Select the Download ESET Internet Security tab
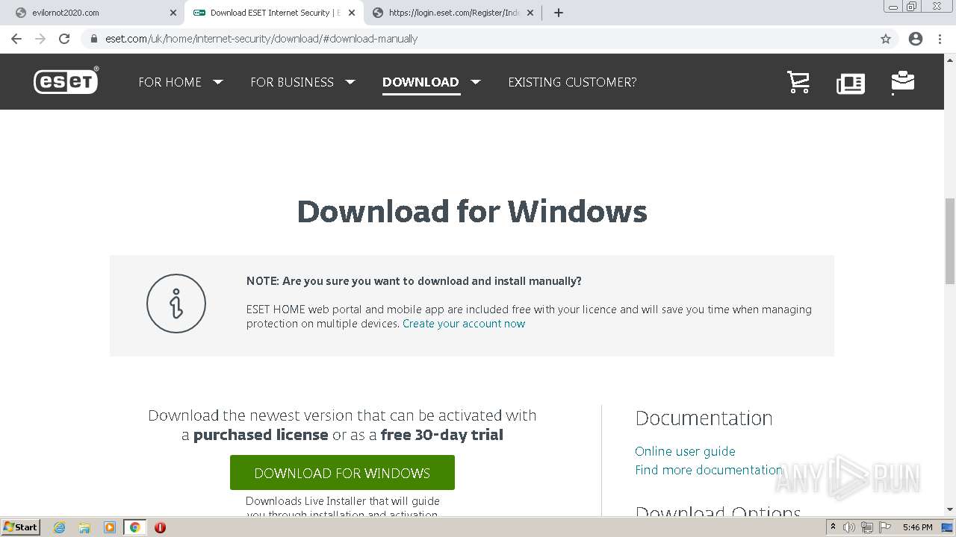This screenshot has height=537, width=956. [273, 13]
